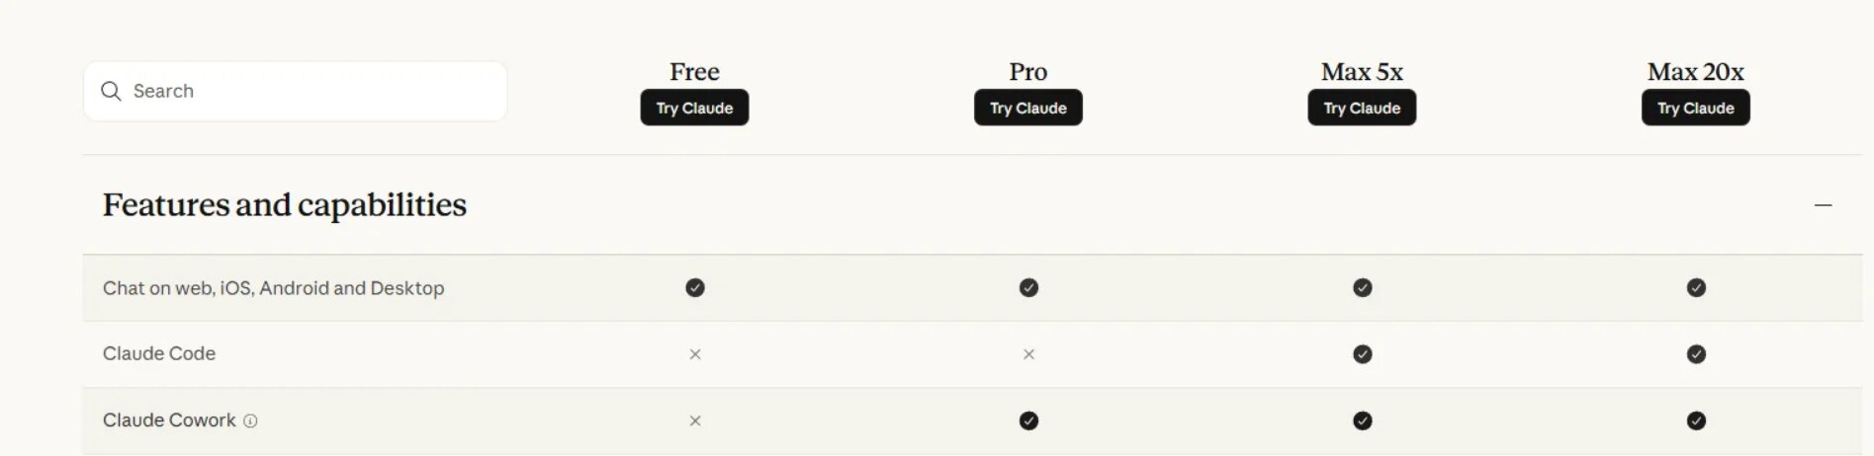The image size is (1874, 456).
Task: Click the Pro checkmark for Claude Cowork
Action: [1028, 420]
